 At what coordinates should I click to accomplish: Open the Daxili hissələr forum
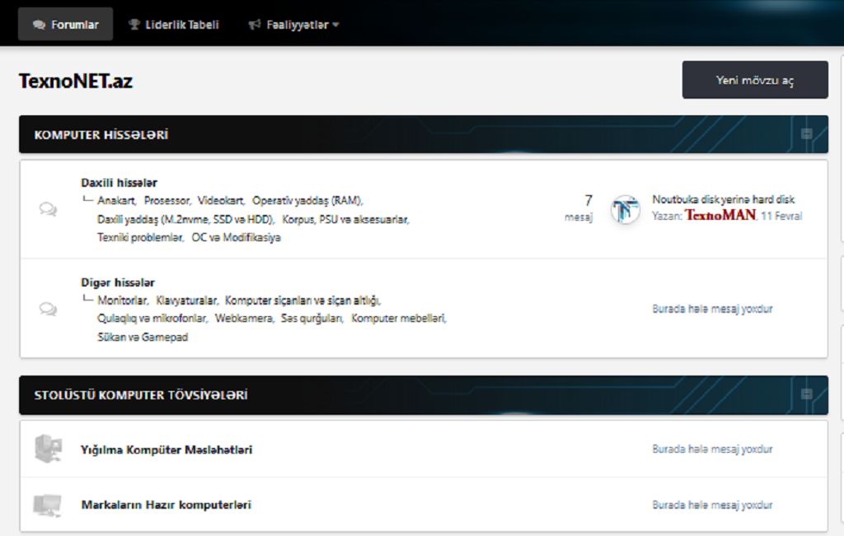click(x=119, y=183)
